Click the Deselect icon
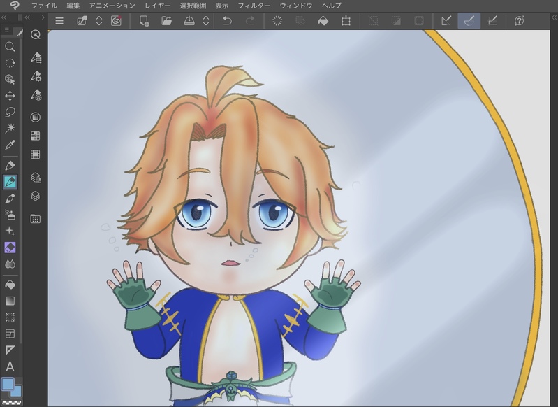Viewport: 558px width, 407px height. click(374, 21)
